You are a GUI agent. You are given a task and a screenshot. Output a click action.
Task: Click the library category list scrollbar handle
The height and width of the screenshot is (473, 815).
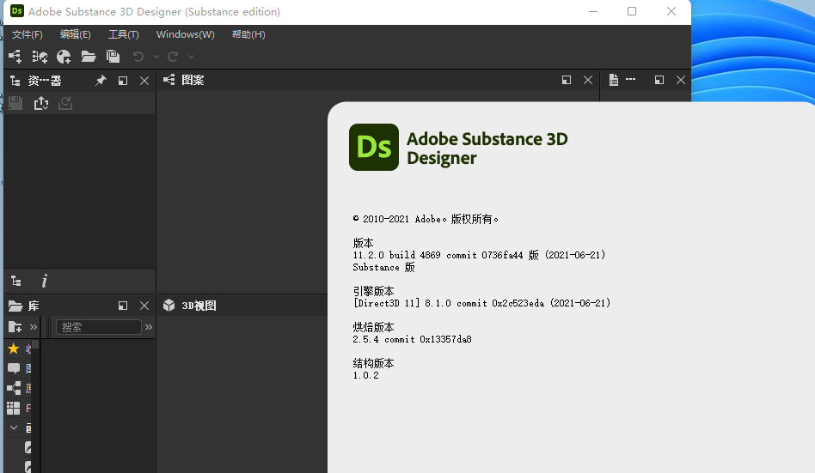click(36, 345)
